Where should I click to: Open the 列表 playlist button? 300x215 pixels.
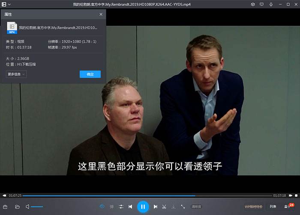pos(273,206)
